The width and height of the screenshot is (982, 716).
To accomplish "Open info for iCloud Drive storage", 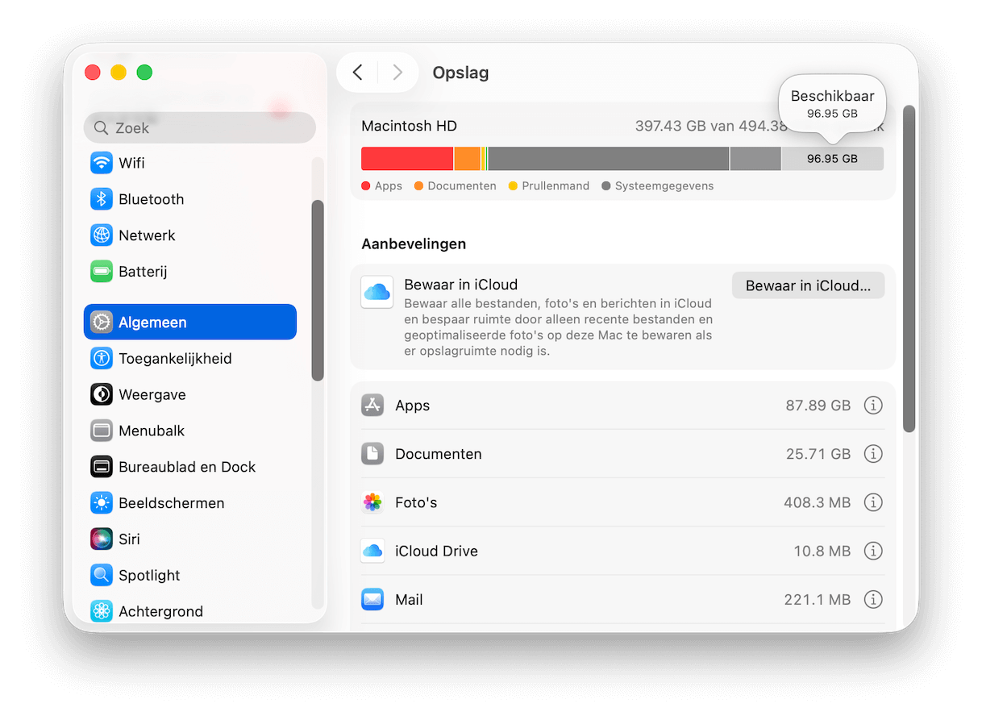I will (873, 551).
